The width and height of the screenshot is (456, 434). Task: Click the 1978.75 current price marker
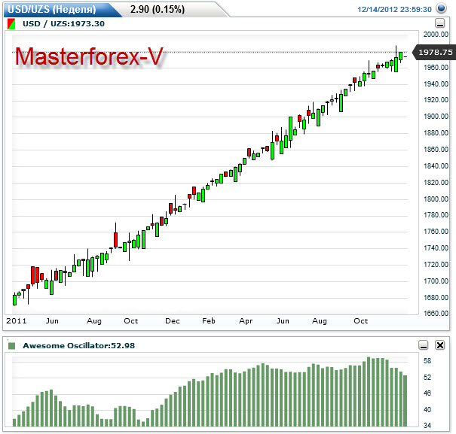435,52
